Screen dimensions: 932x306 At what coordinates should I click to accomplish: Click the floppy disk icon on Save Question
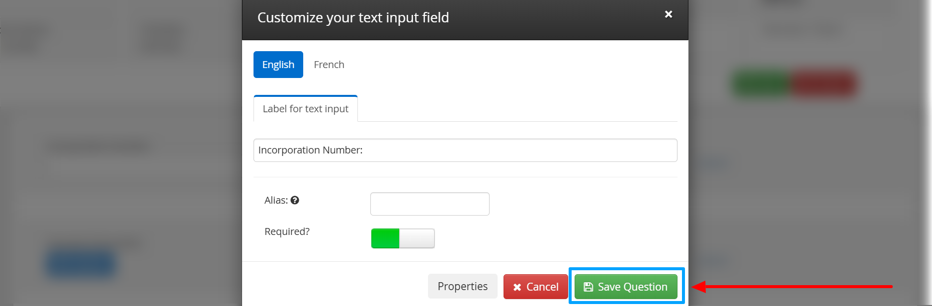click(589, 287)
